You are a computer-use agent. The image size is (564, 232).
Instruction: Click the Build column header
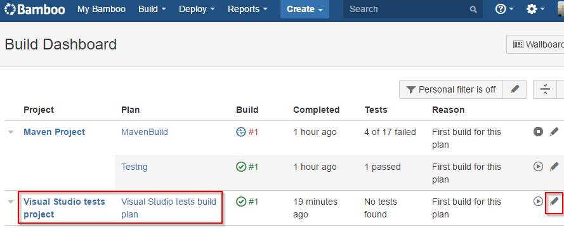[x=247, y=110]
